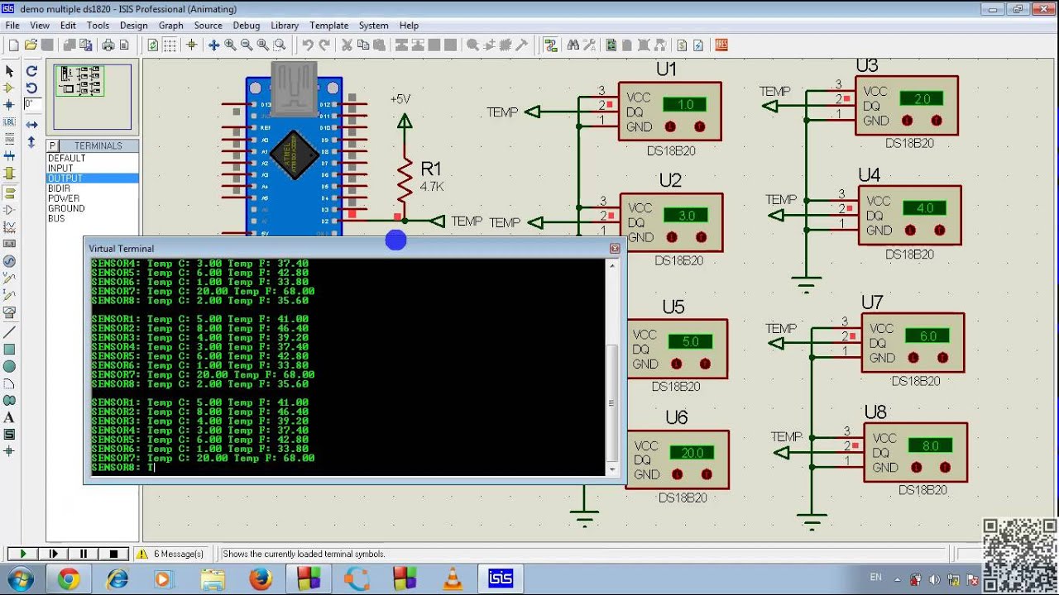Select the 2D line drawing tool
Image resolution: width=1059 pixels, height=595 pixels.
click(x=10, y=332)
